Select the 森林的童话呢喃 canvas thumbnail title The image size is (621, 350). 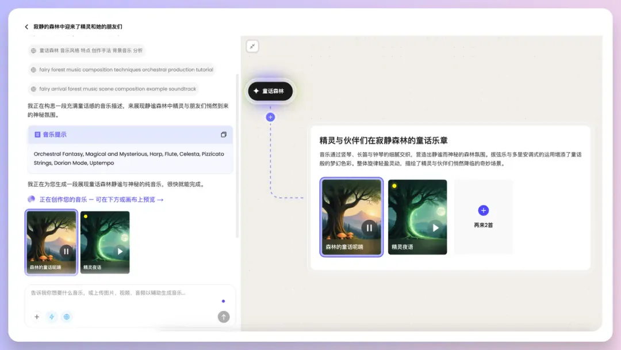[344, 247]
